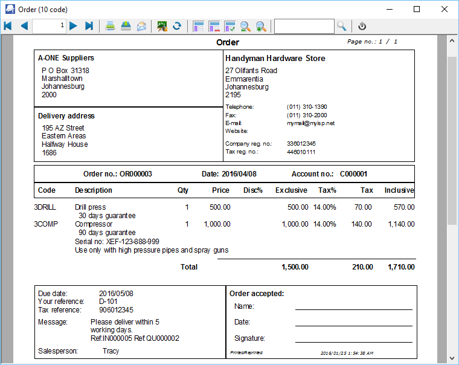Zoom in on the report preview
The width and height of the screenshot is (459, 365).
click(x=261, y=26)
